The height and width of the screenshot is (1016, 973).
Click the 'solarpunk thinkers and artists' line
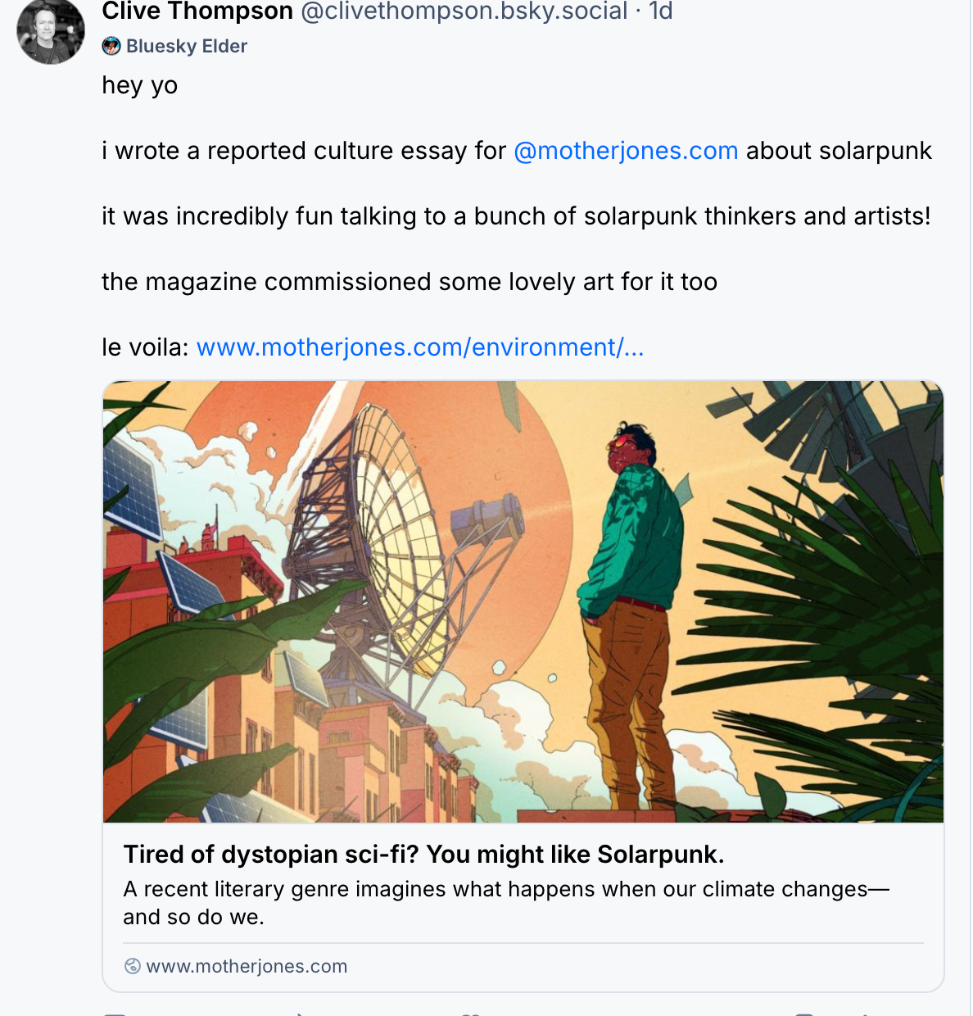point(516,216)
